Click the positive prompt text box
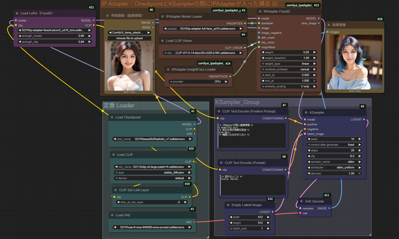This screenshot has height=239, width=399. 252,135
